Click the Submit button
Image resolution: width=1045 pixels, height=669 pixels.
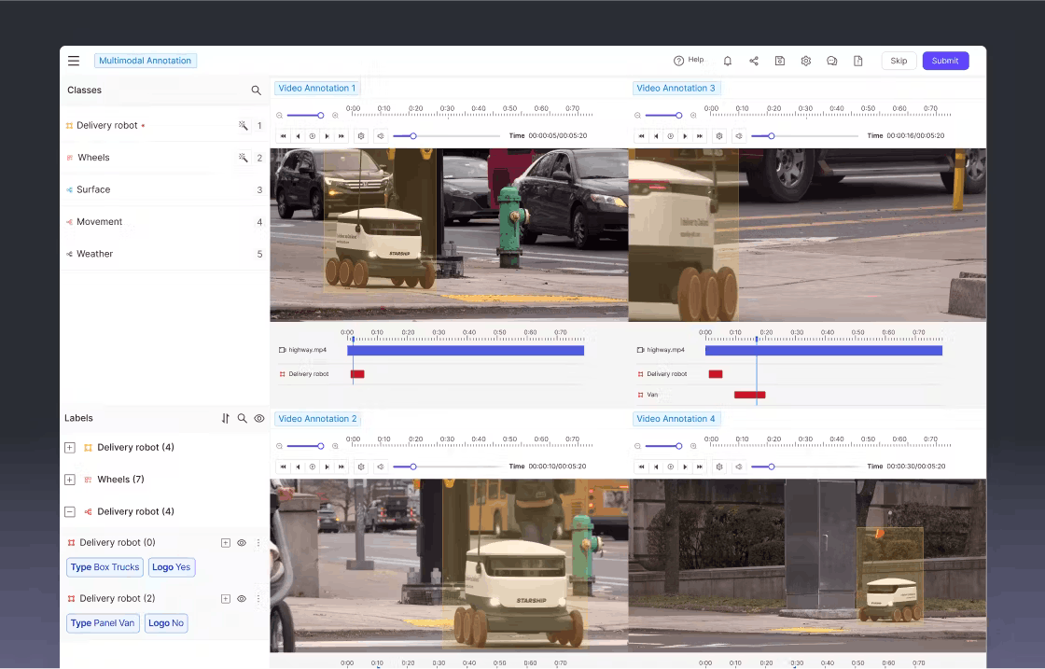[x=945, y=60]
